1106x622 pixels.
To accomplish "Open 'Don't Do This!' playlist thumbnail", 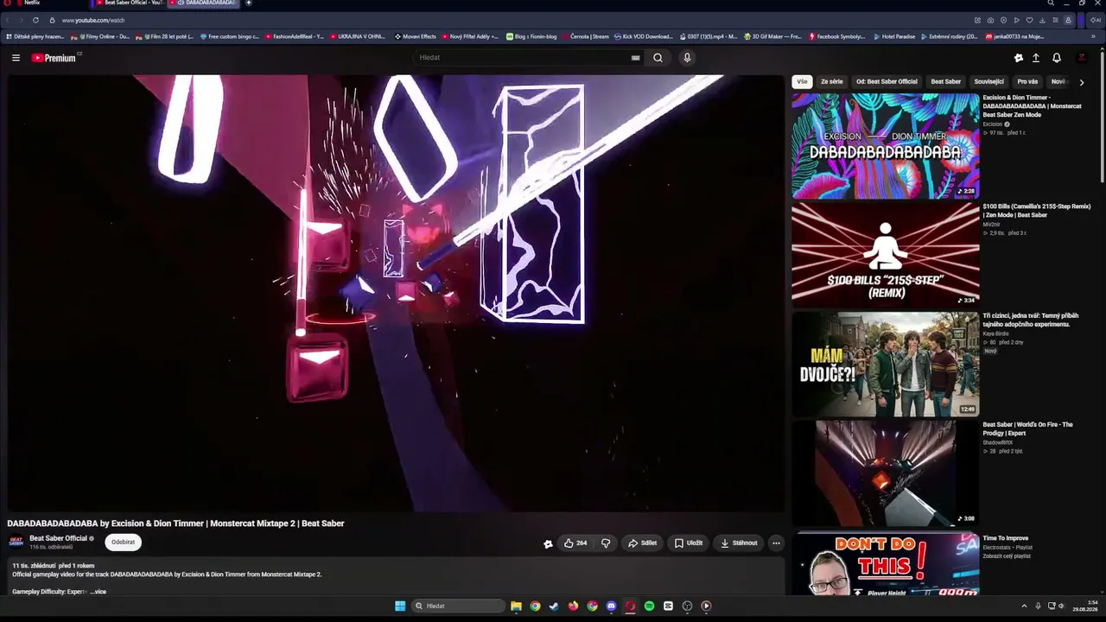I will (x=886, y=564).
